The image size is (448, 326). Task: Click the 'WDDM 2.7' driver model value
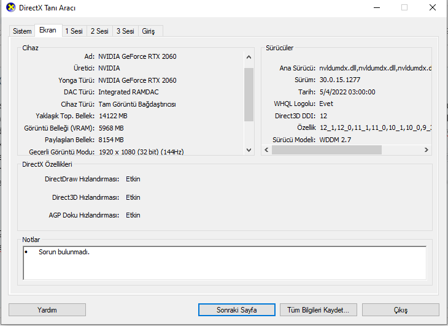point(335,140)
